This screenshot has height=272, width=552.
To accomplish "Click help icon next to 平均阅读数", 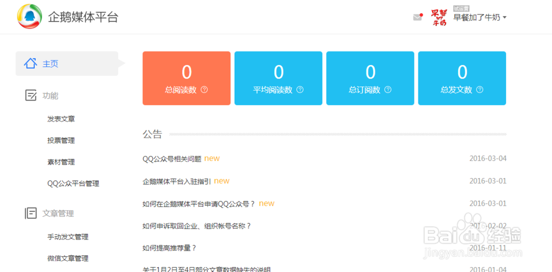I will click(x=300, y=90).
